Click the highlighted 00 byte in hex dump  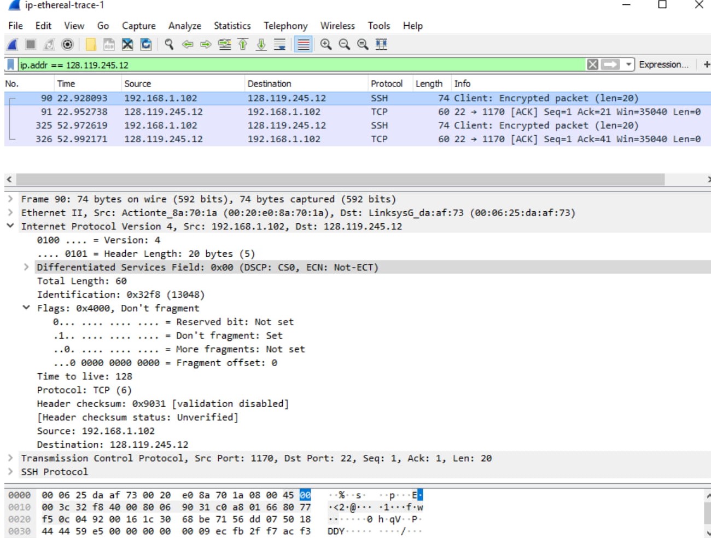point(305,495)
